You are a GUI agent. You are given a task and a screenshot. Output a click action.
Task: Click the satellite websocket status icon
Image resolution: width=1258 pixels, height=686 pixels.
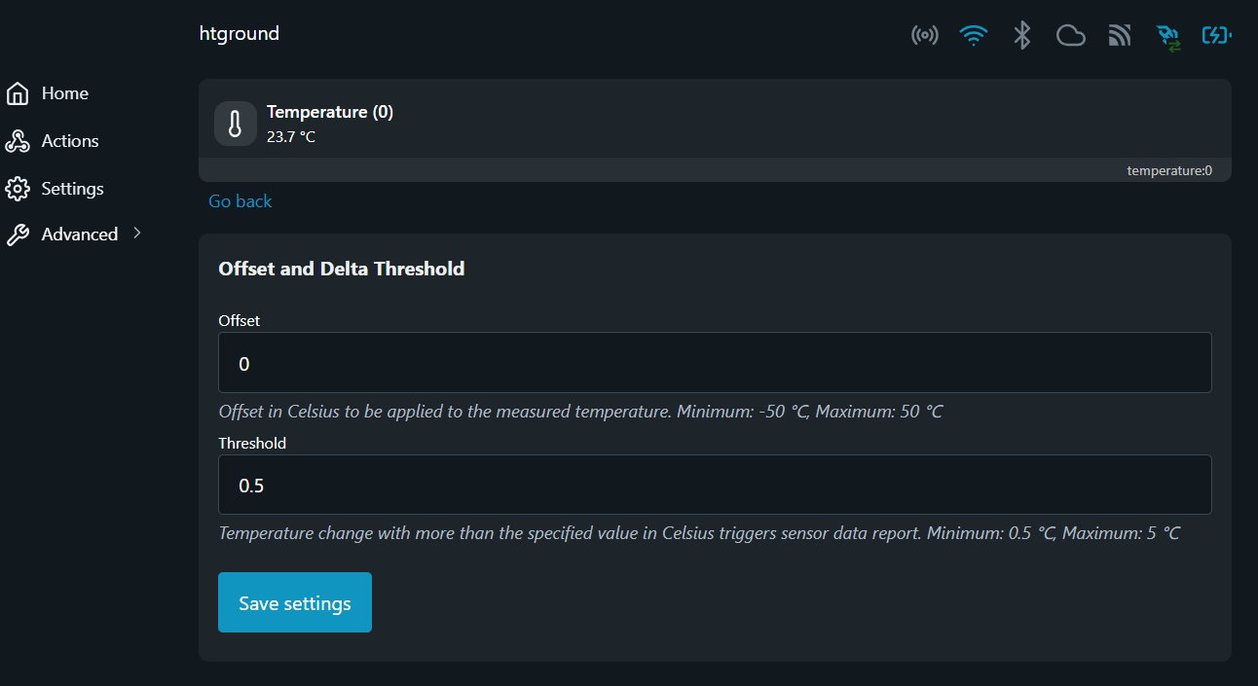point(1168,37)
